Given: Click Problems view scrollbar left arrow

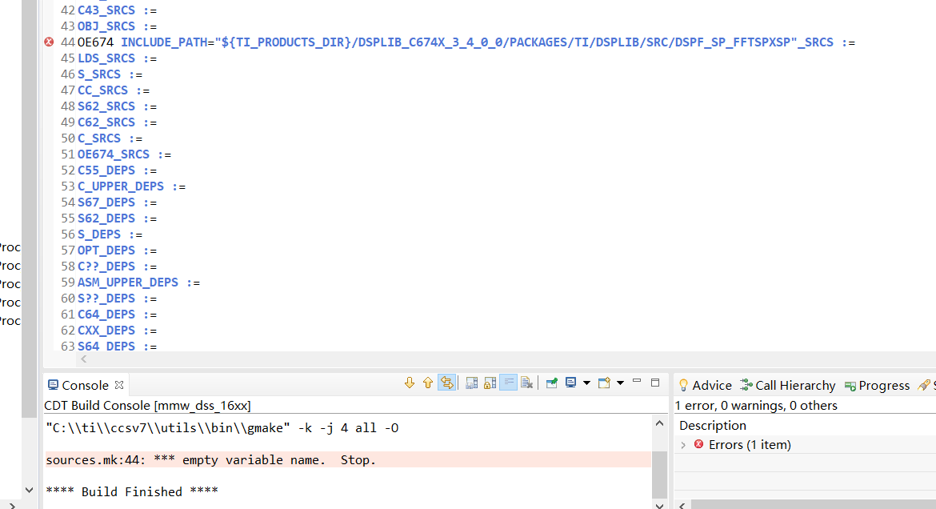Looking at the screenshot, I should pyautogui.click(x=682, y=506).
